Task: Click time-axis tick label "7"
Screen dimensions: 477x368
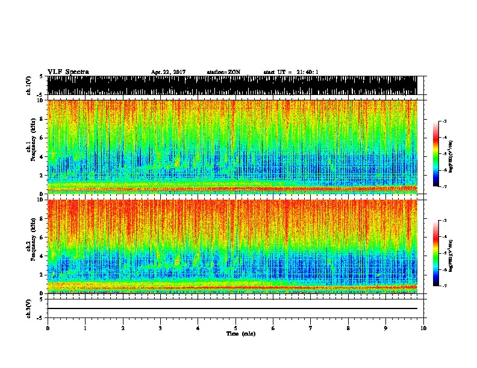Action: pyautogui.click(x=311, y=328)
